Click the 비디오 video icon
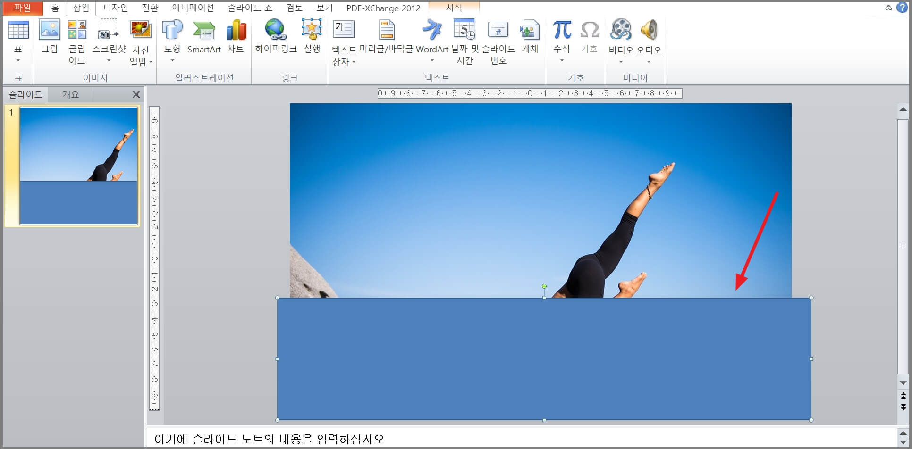The height and width of the screenshot is (449, 912). click(x=621, y=29)
